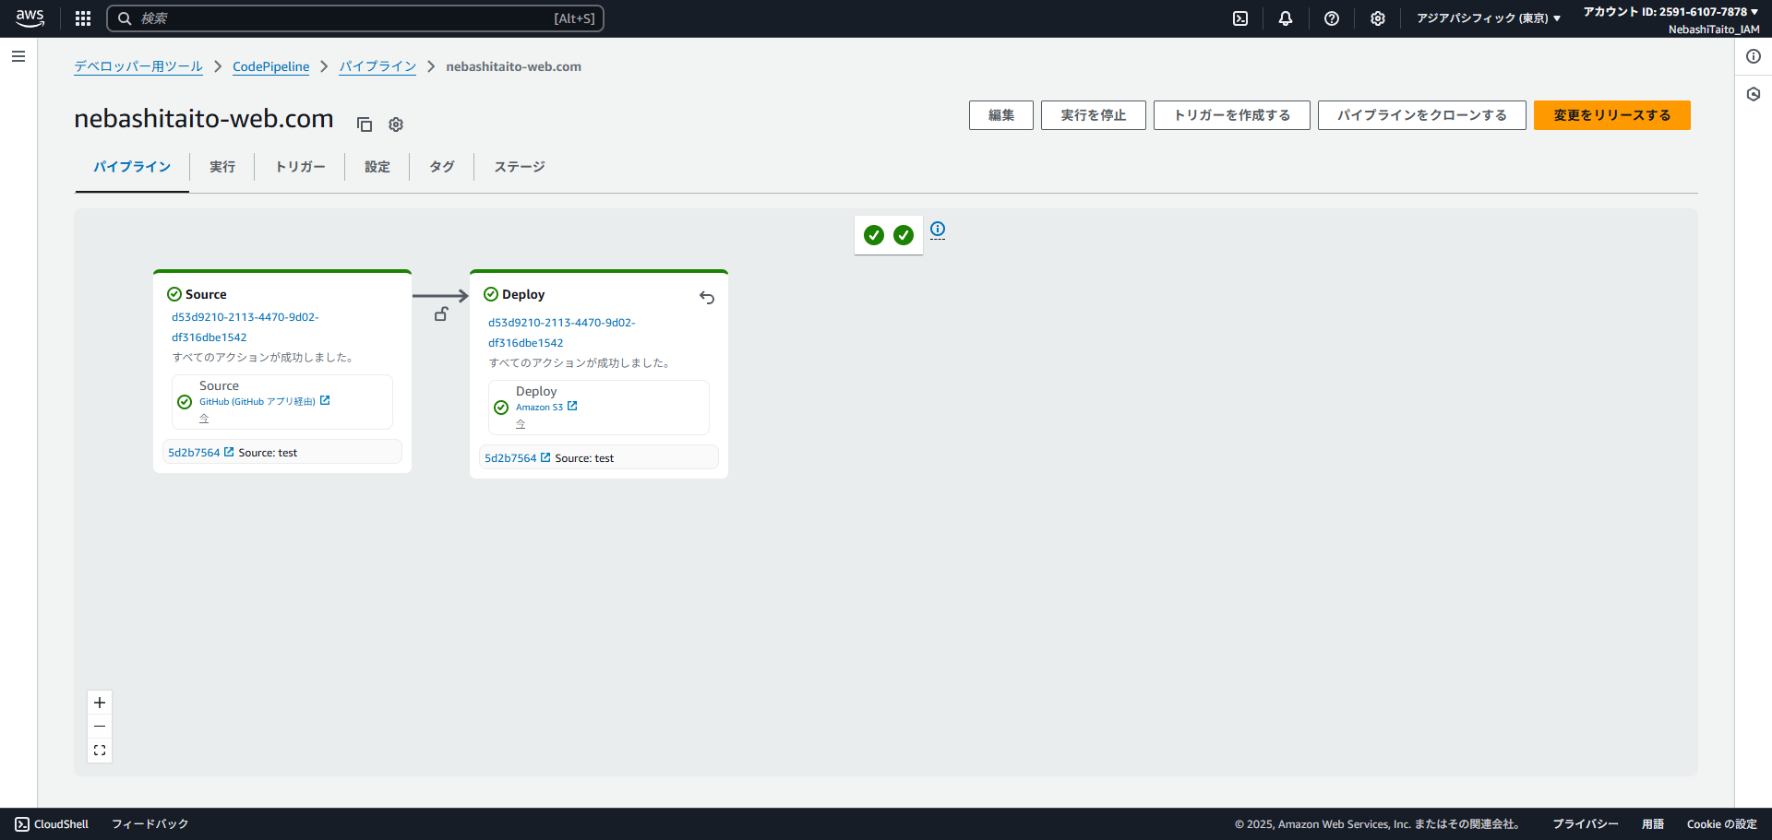Launch CloudShell from the top bar icon

1240,18
